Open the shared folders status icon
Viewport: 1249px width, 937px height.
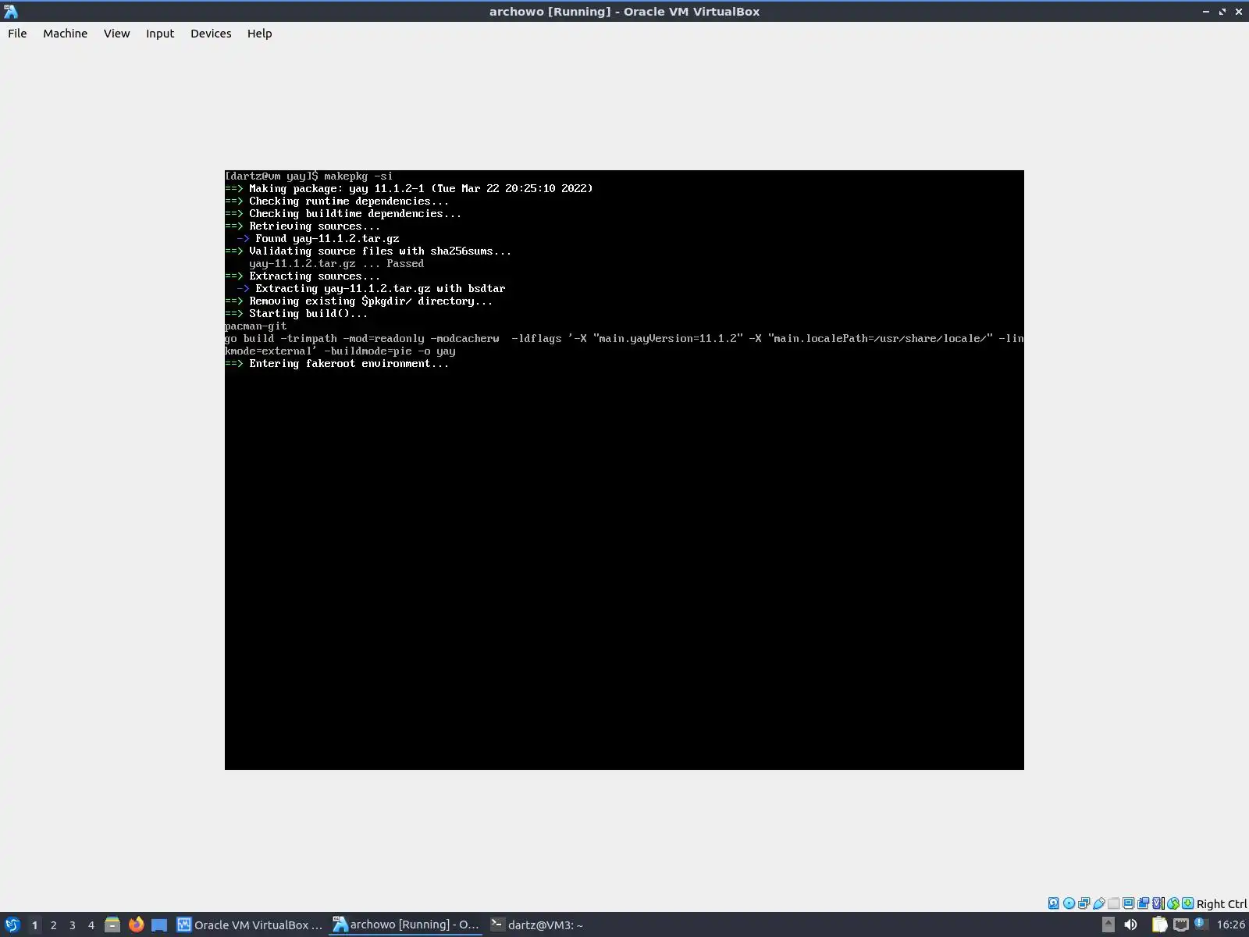tap(1113, 903)
